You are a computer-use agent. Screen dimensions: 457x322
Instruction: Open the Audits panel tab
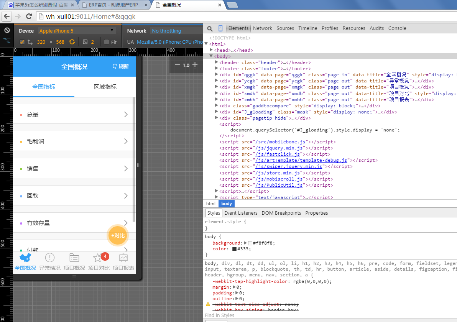(x=376, y=28)
